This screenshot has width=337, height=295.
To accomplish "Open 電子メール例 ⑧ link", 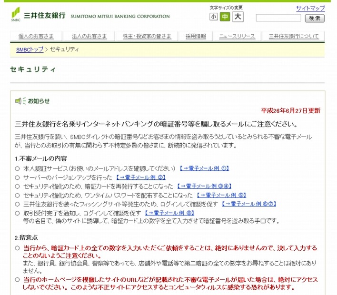I will 169,213.
